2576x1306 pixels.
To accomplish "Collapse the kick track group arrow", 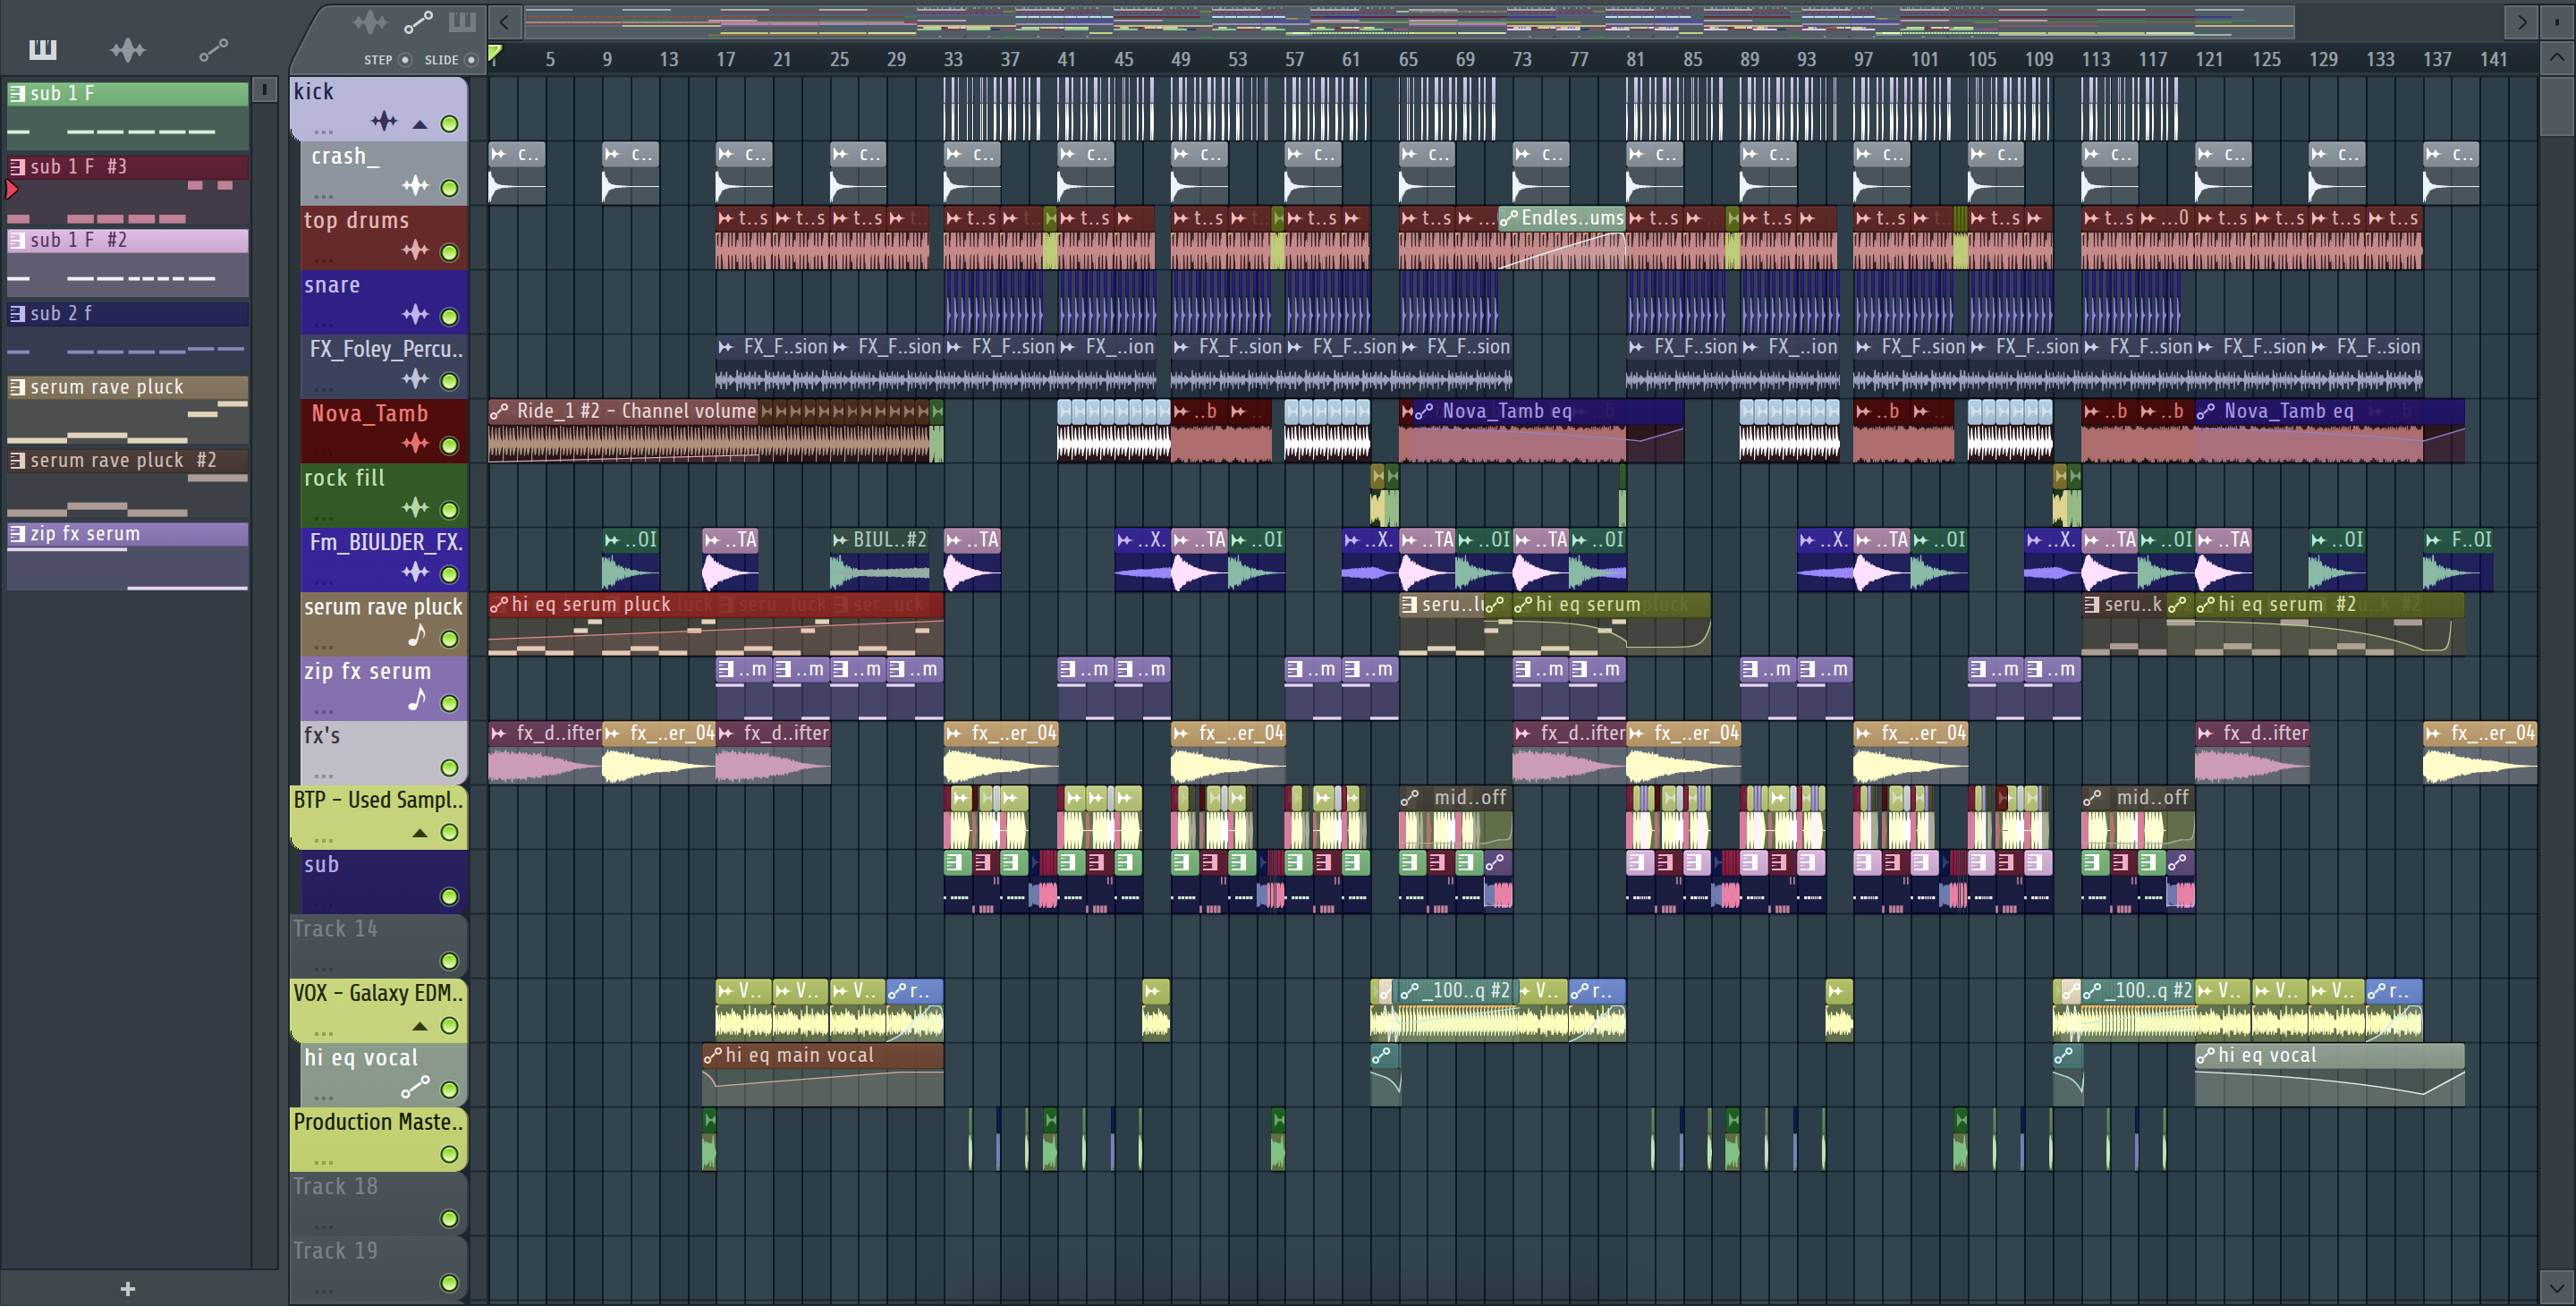I will pyautogui.click(x=420, y=125).
